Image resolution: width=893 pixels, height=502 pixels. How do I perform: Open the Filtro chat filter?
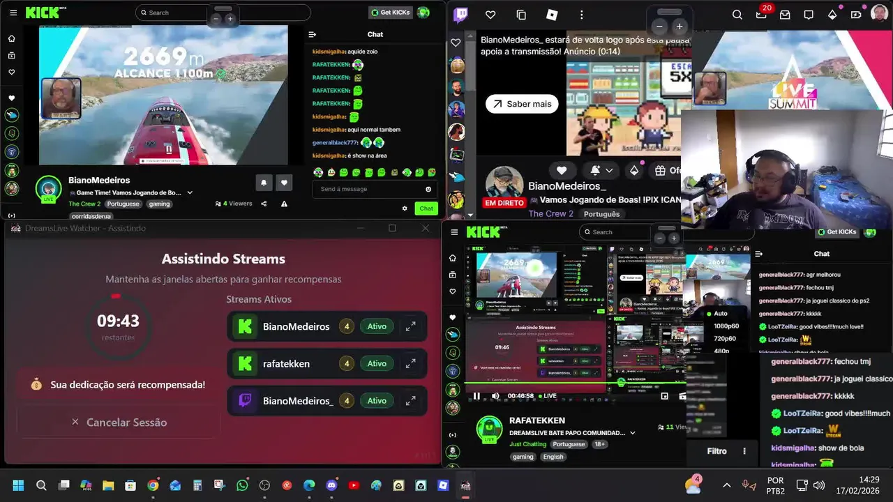point(716,451)
